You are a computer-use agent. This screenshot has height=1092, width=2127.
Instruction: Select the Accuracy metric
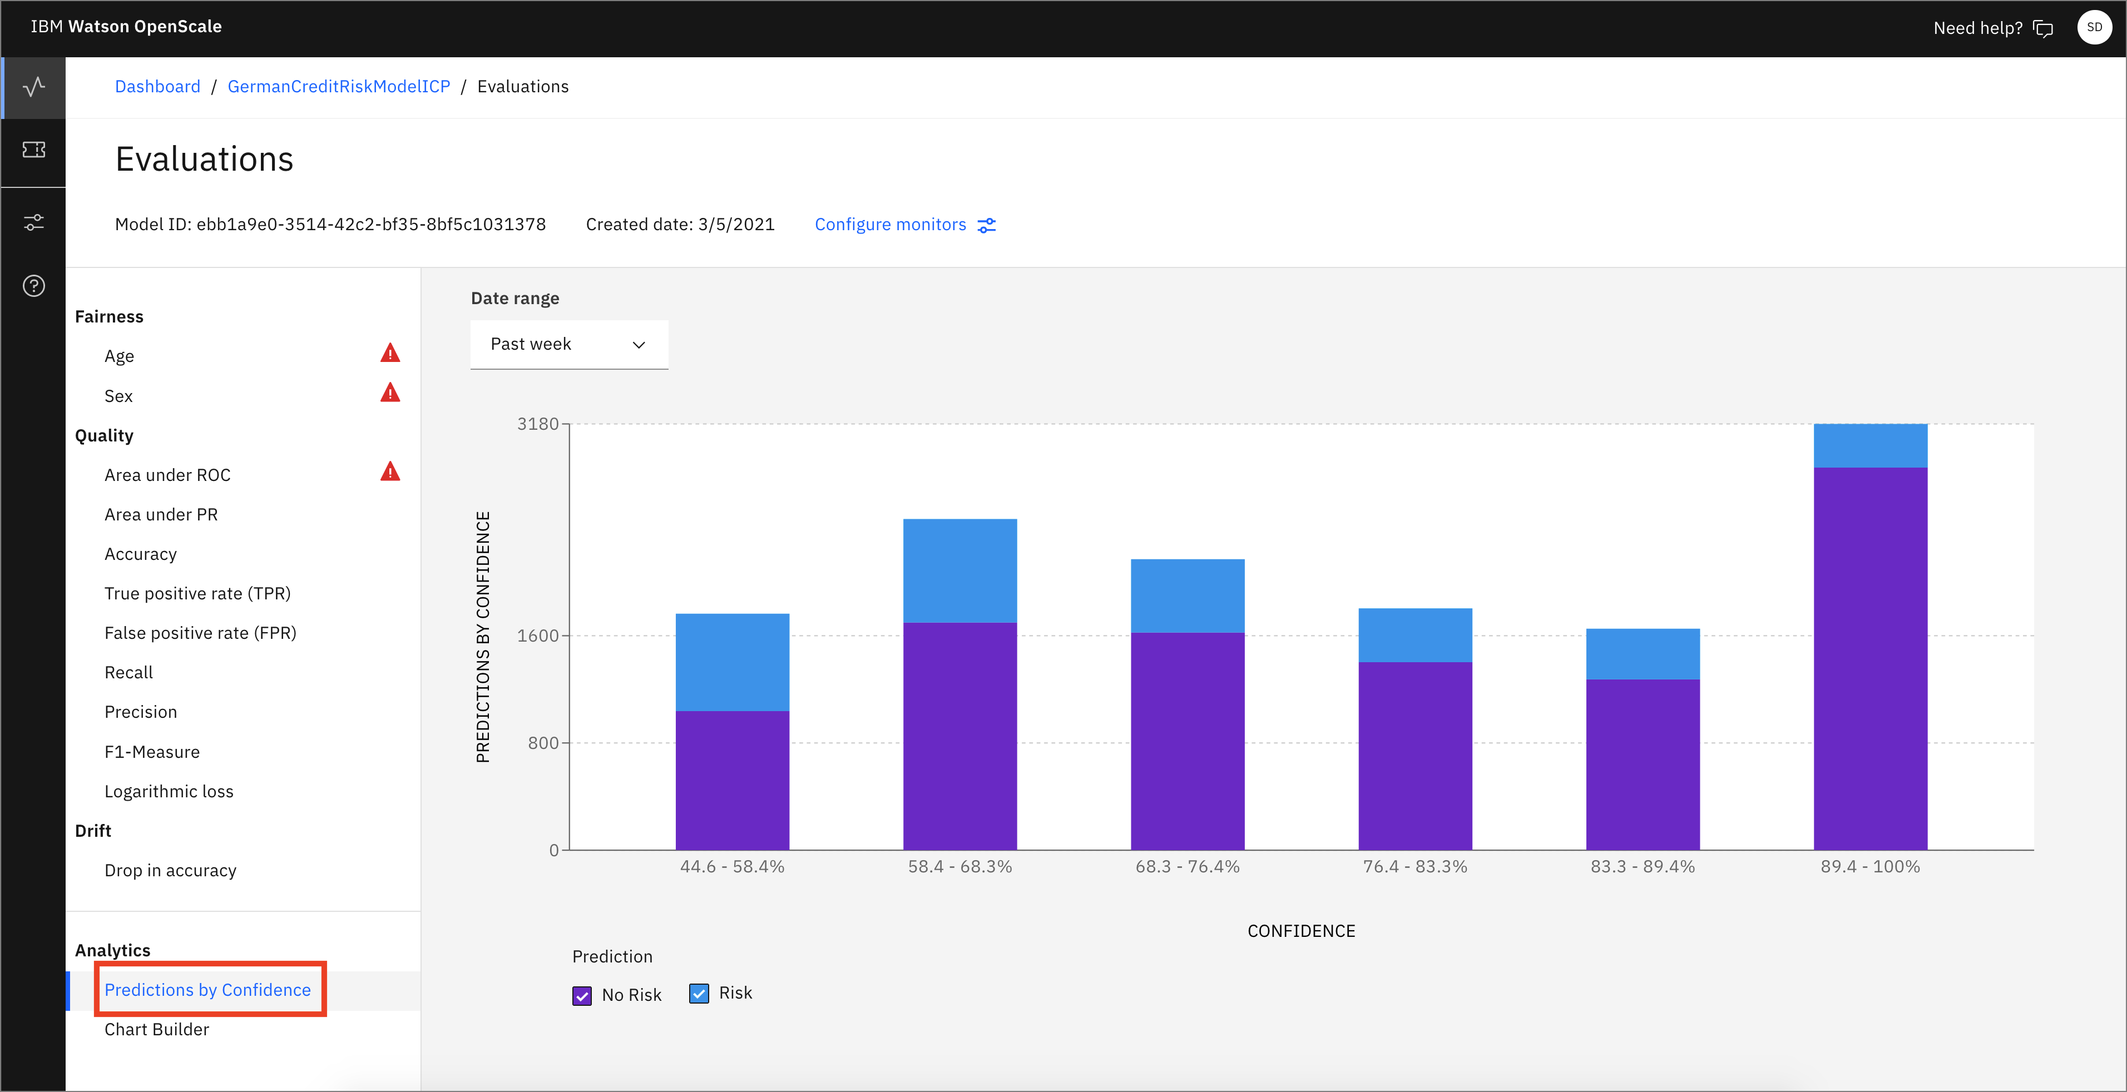[140, 555]
